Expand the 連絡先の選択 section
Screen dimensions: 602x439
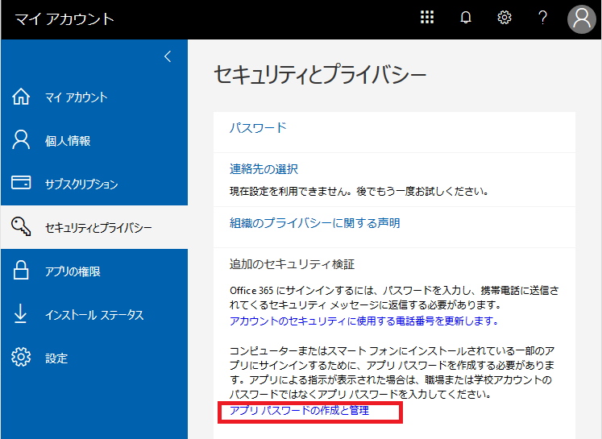(x=264, y=169)
